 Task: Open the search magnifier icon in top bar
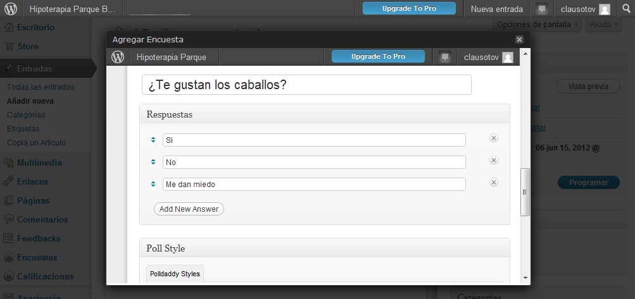[626, 9]
